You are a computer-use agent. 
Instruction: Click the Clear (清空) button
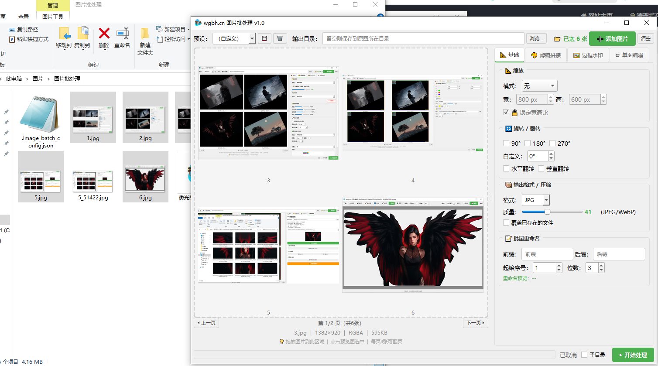click(x=645, y=38)
